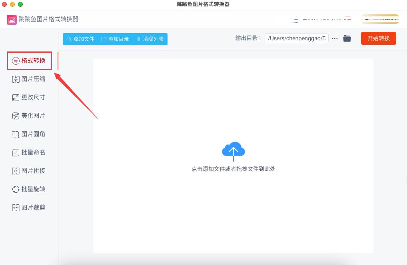Click the ellipsis next to the output path

coord(334,38)
